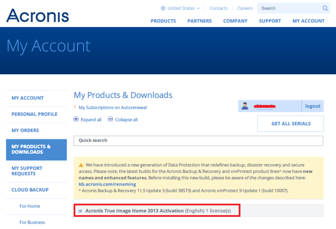Focus the Quick search field
Image resolution: width=336 pixels, height=229 pixels.
(x=198, y=141)
